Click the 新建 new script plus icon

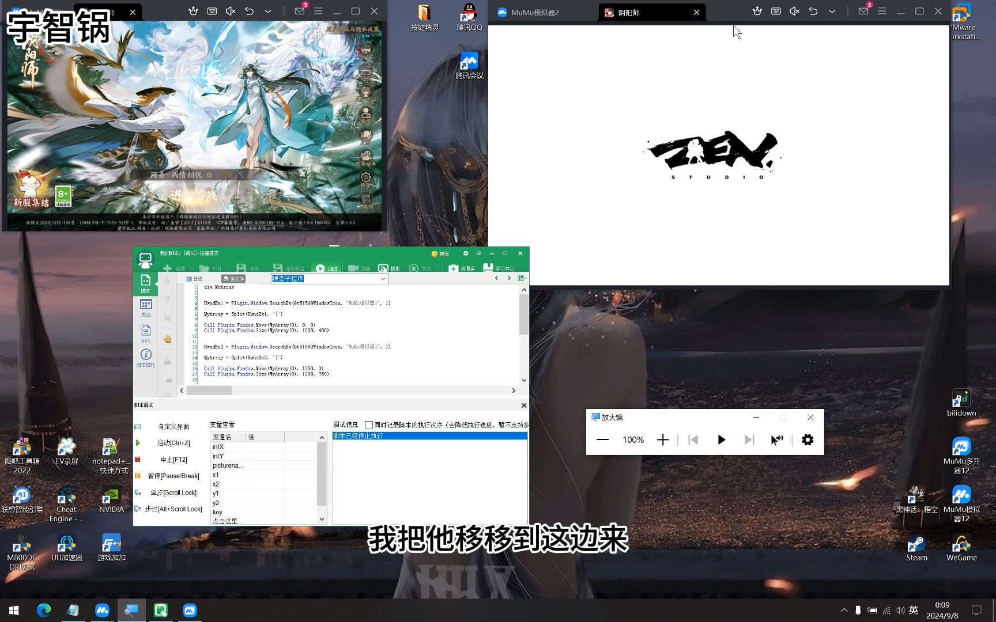167,268
